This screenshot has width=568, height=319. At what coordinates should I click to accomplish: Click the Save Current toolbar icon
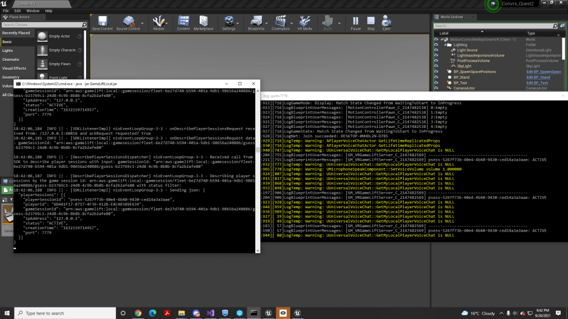point(102,22)
